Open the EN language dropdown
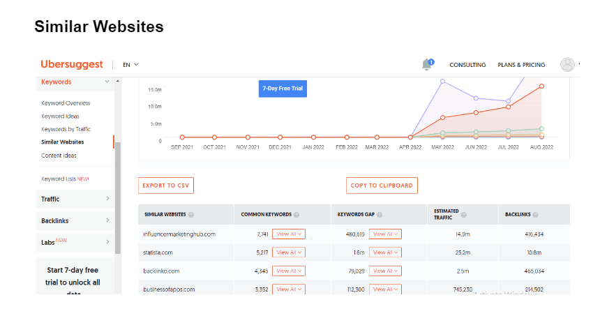The image size is (600, 325). click(x=130, y=65)
